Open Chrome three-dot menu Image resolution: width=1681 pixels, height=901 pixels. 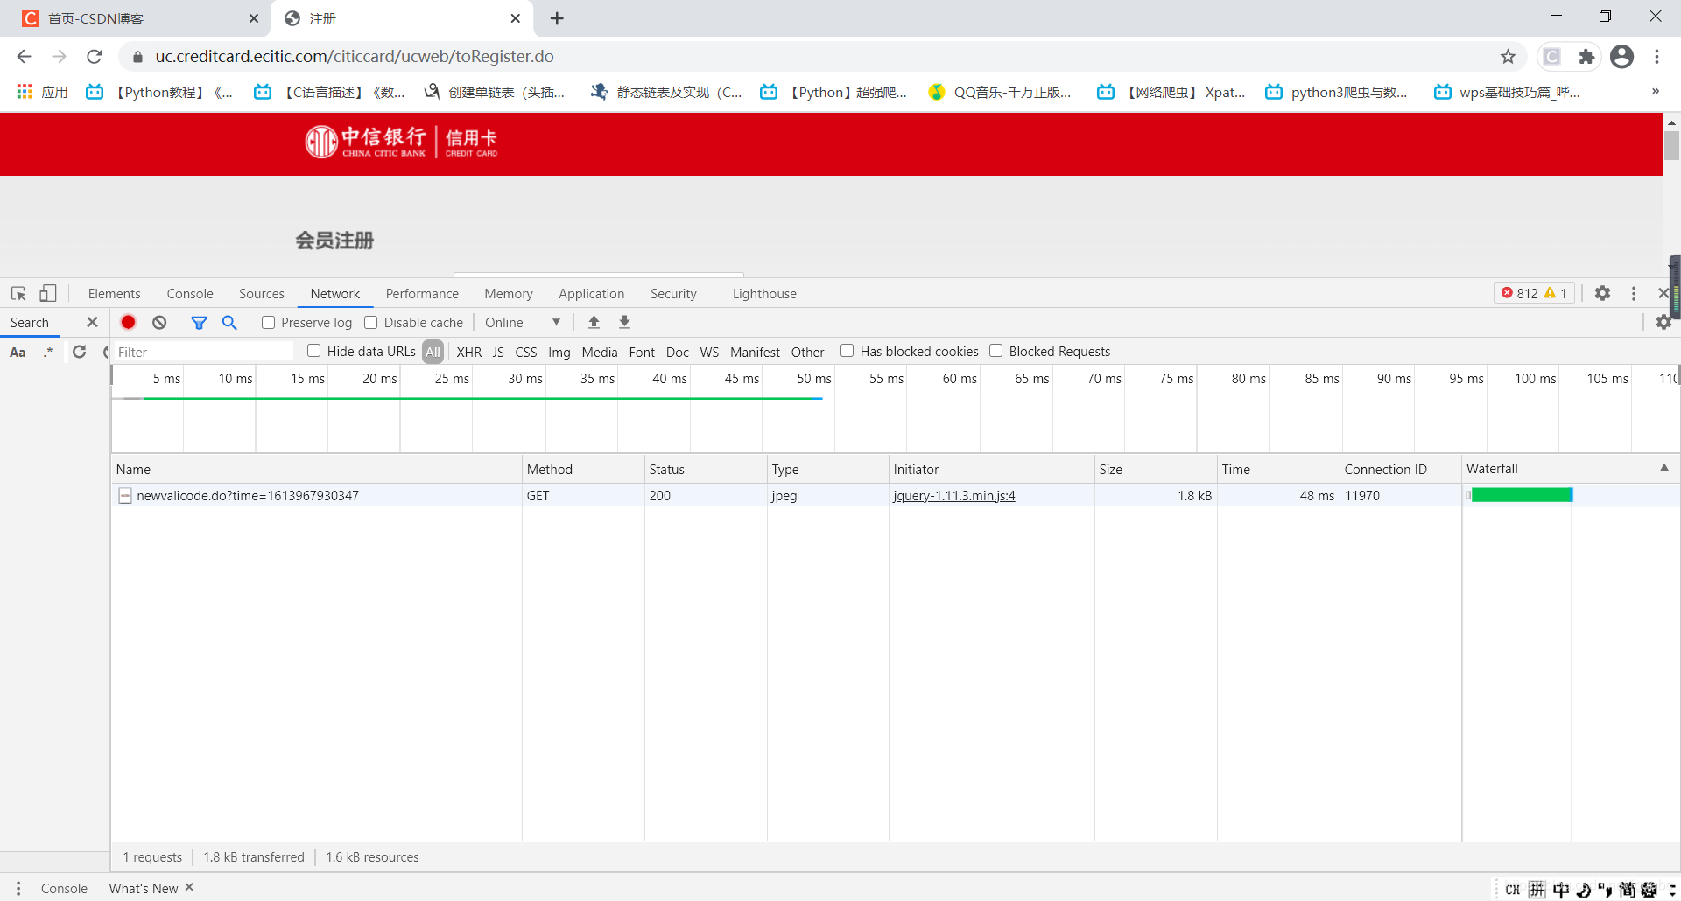[1656, 57]
